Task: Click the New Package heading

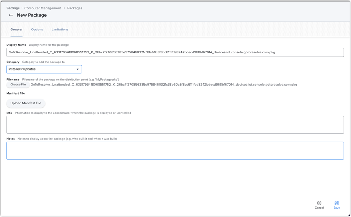Action: [32, 15]
